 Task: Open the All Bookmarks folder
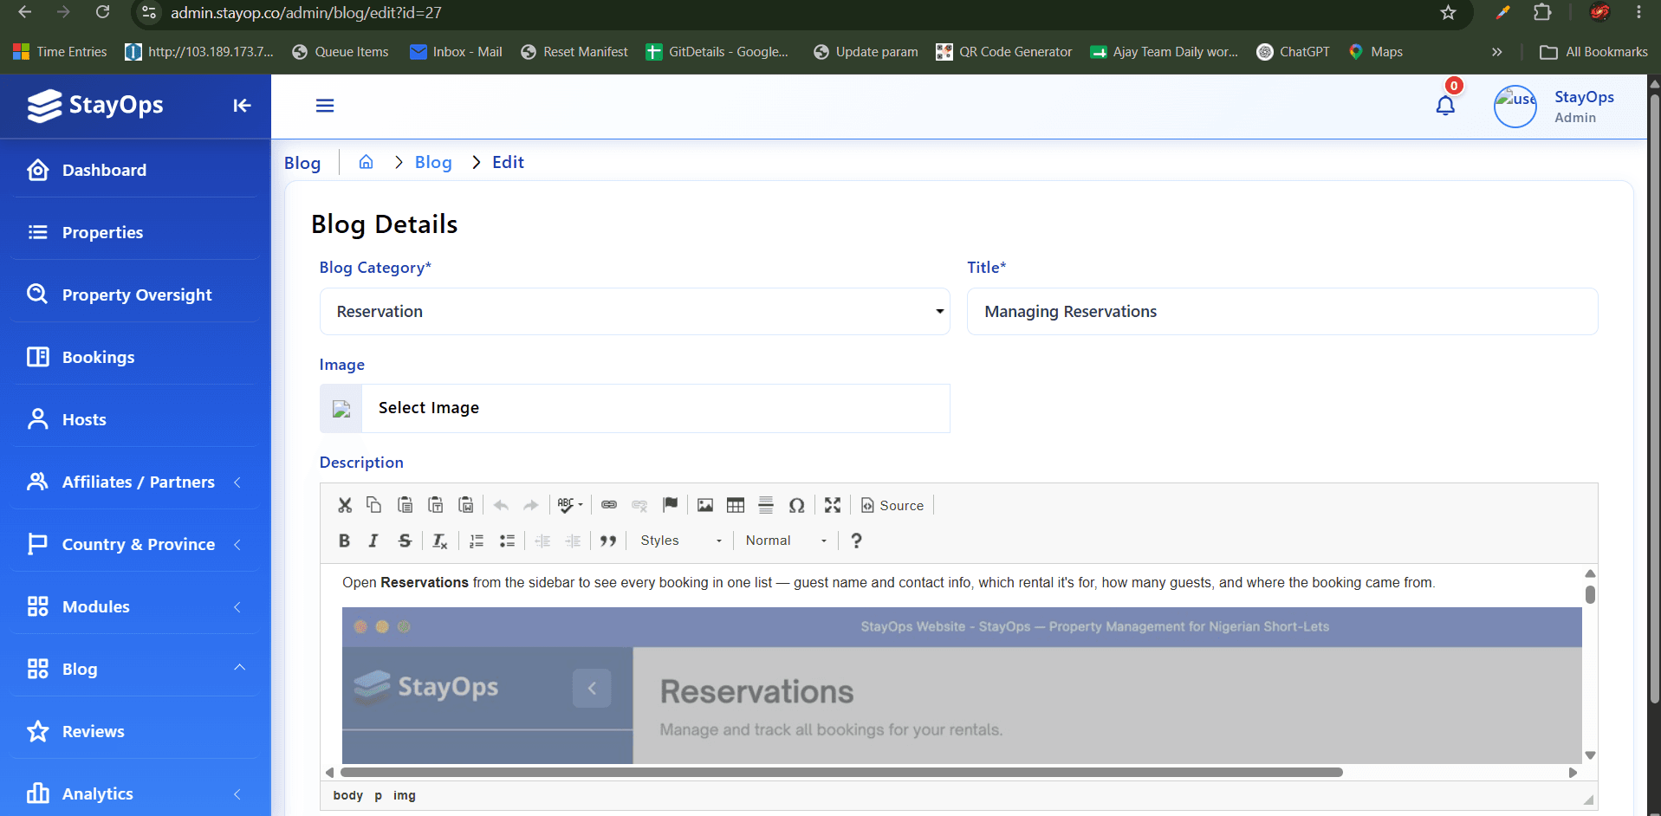click(1593, 52)
